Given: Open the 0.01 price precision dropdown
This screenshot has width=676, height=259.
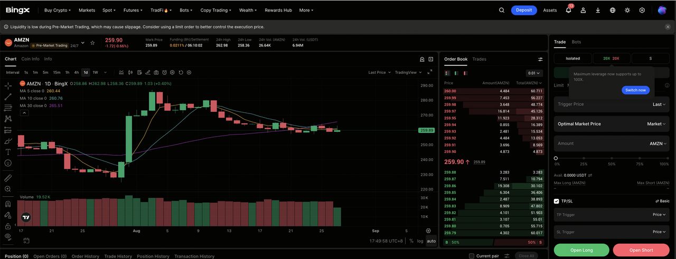Looking at the screenshot, I should pos(534,73).
